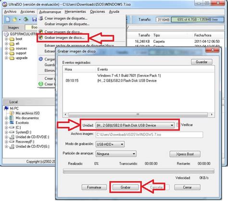Expand the (C:) drive node
228x201 pixels.
tap(6, 127)
